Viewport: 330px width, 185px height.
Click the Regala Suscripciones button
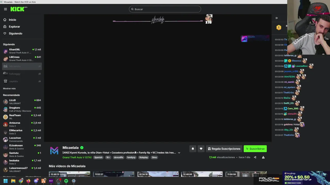(224, 149)
